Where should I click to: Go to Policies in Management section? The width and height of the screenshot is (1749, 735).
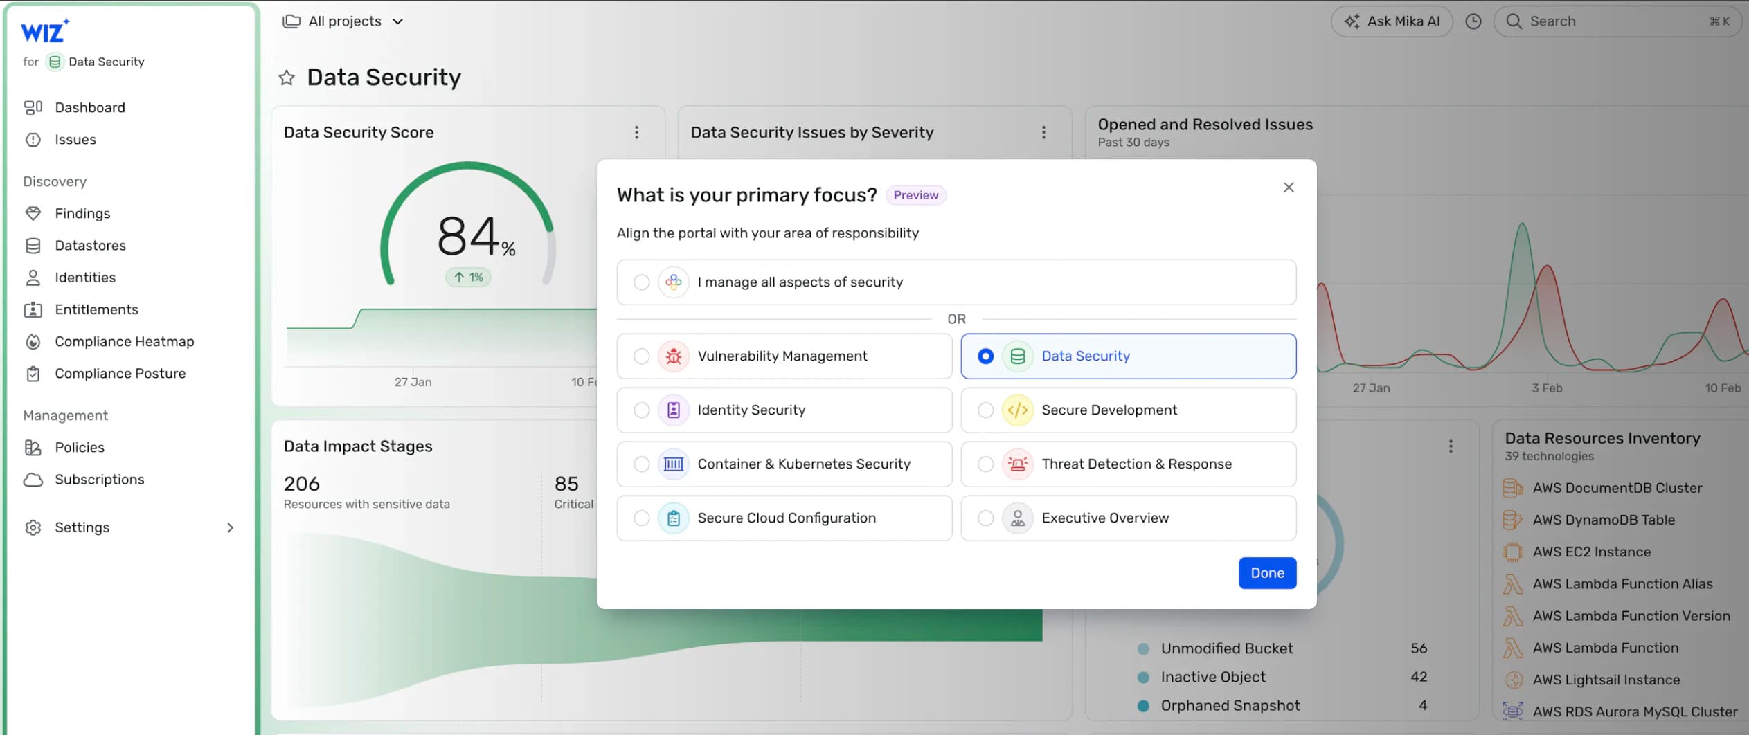tap(80, 448)
